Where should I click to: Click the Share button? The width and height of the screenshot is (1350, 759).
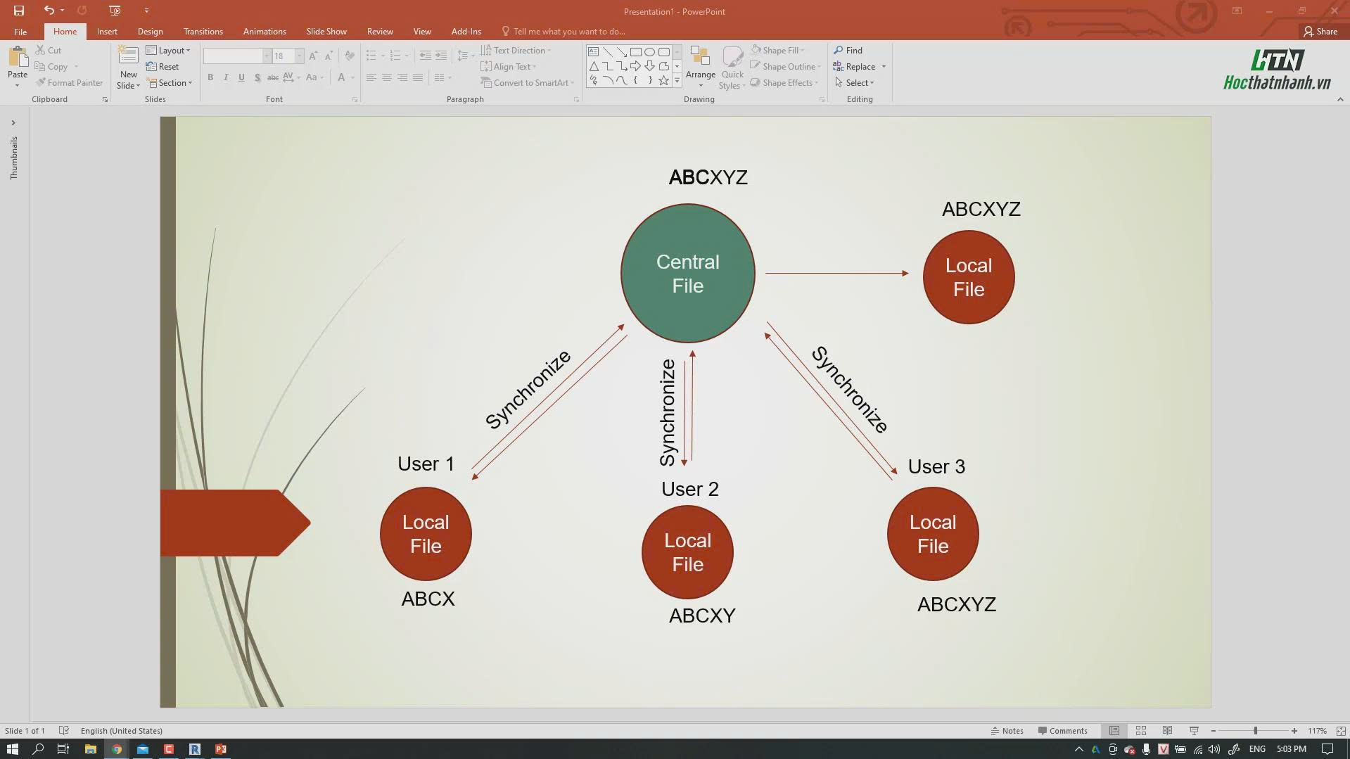[x=1320, y=32]
